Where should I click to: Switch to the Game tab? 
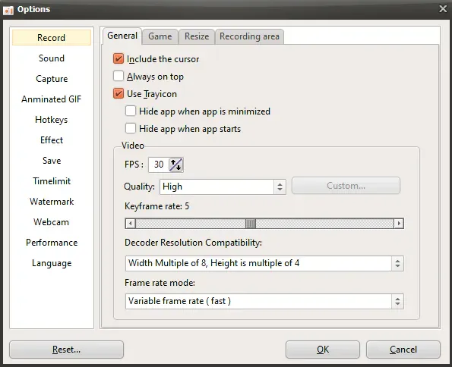[x=160, y=36]
